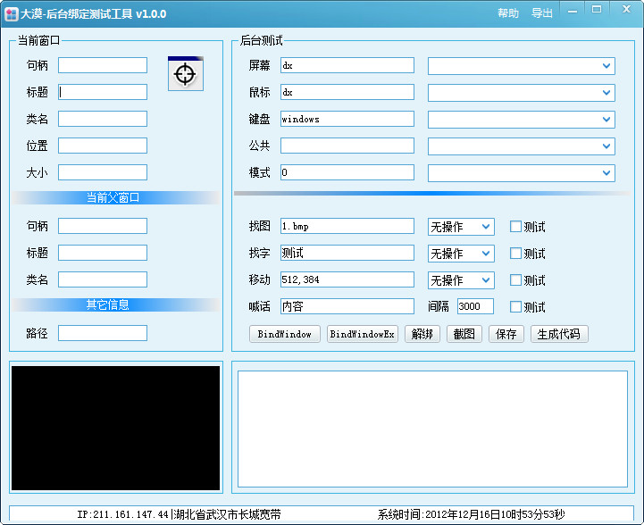Focus the current window 句柄 field
The height and width of the screenshot is (525, 644).
click(x=103, y=65)
